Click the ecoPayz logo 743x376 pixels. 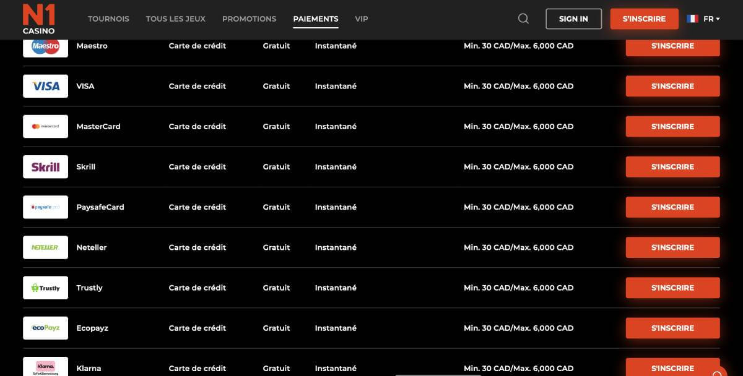(45, 328)
